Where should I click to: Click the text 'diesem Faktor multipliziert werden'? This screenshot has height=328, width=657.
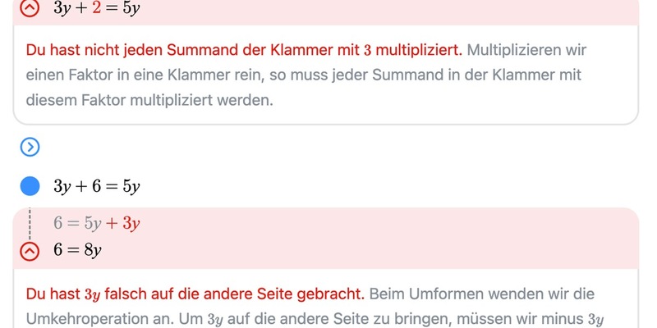pyautogui.click(x=149, y=102)
